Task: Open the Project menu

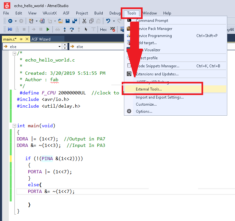Action: click(x=82, y=13)
